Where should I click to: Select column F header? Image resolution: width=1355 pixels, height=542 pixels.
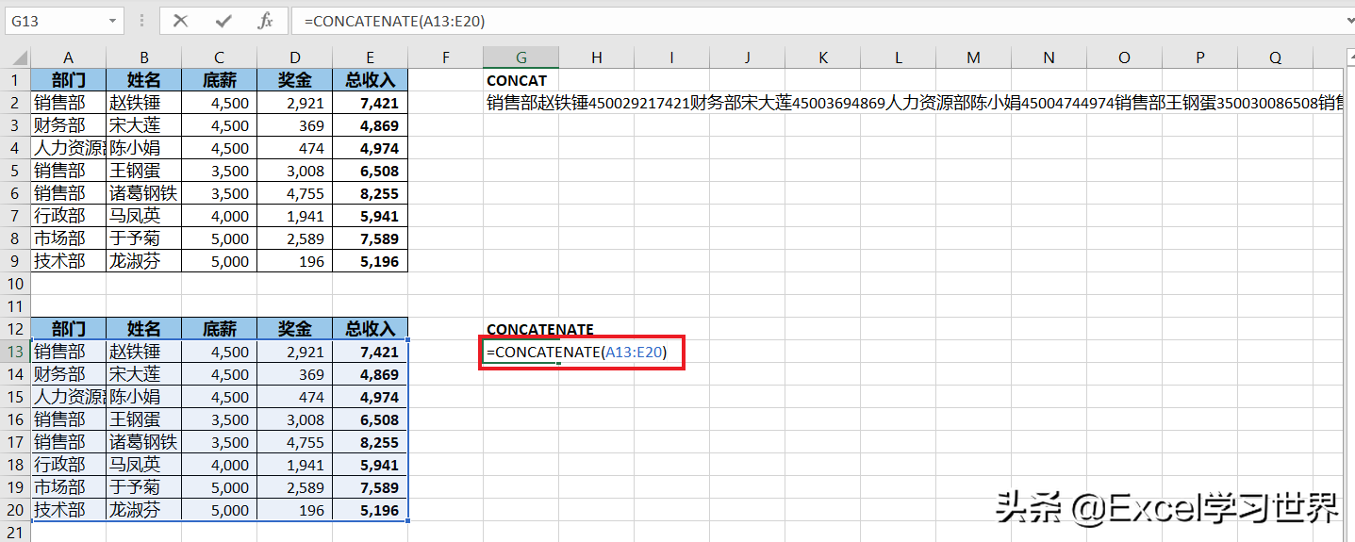pyautogui.click(x=446, y=57)
